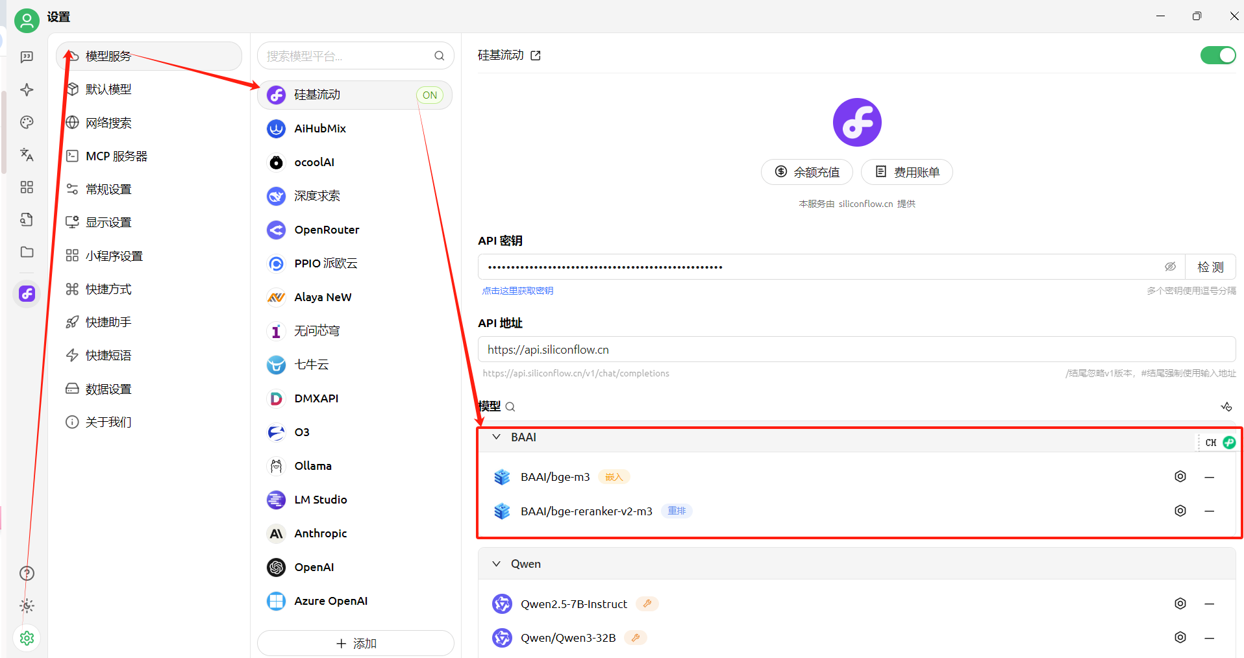The width and height of the screenshot is (1244, 658).
Task: Open 快捷方式 settings
Action: click(x=149, y=289)
